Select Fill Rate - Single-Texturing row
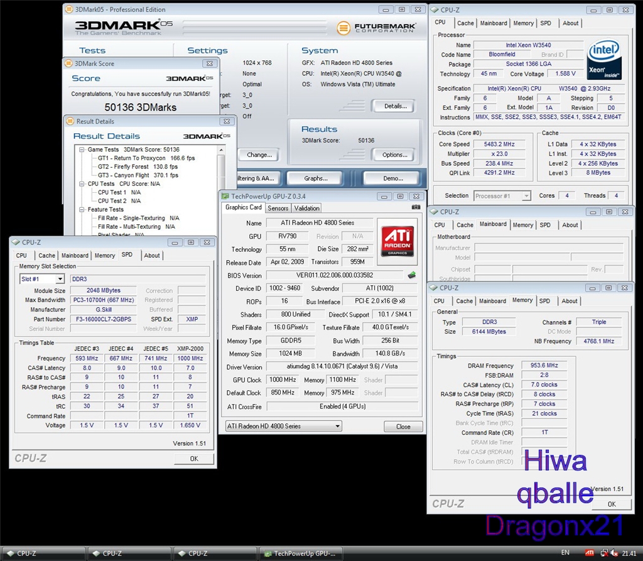 pyautogui.click(x=138, y=218)
